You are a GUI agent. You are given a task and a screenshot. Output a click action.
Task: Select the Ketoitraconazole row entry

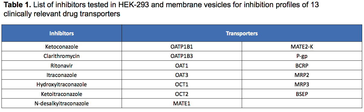(x=62, y=94)
